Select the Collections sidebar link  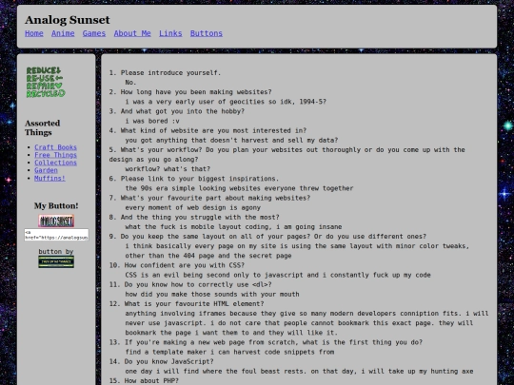[x=55, y=163]
